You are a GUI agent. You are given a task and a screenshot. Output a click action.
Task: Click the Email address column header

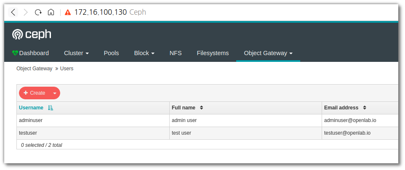(360, 108)
